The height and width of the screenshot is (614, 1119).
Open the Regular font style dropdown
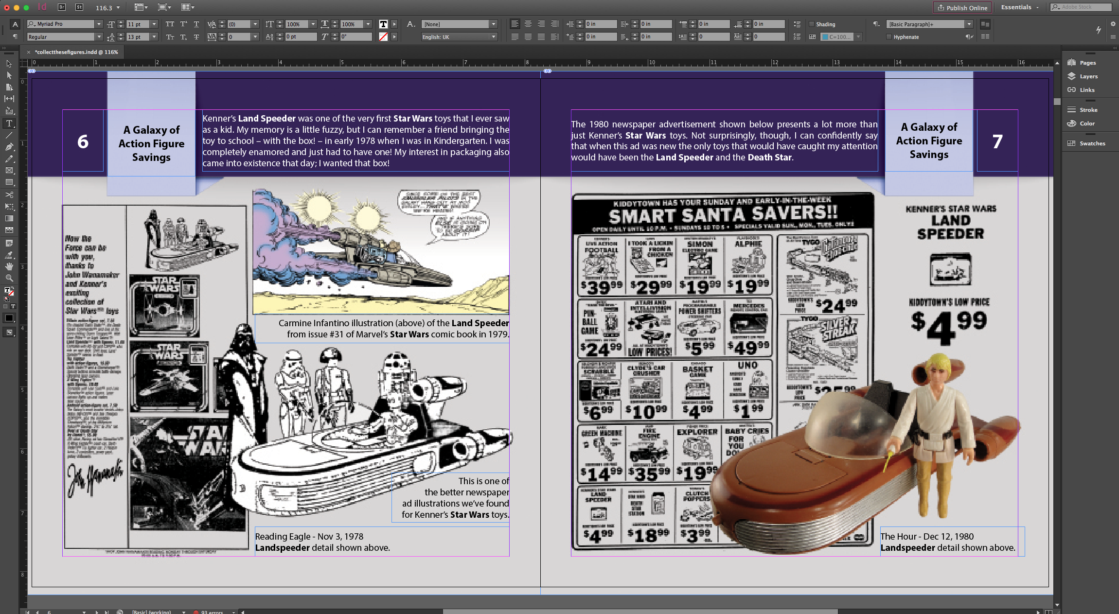click(x=99, y=37)
